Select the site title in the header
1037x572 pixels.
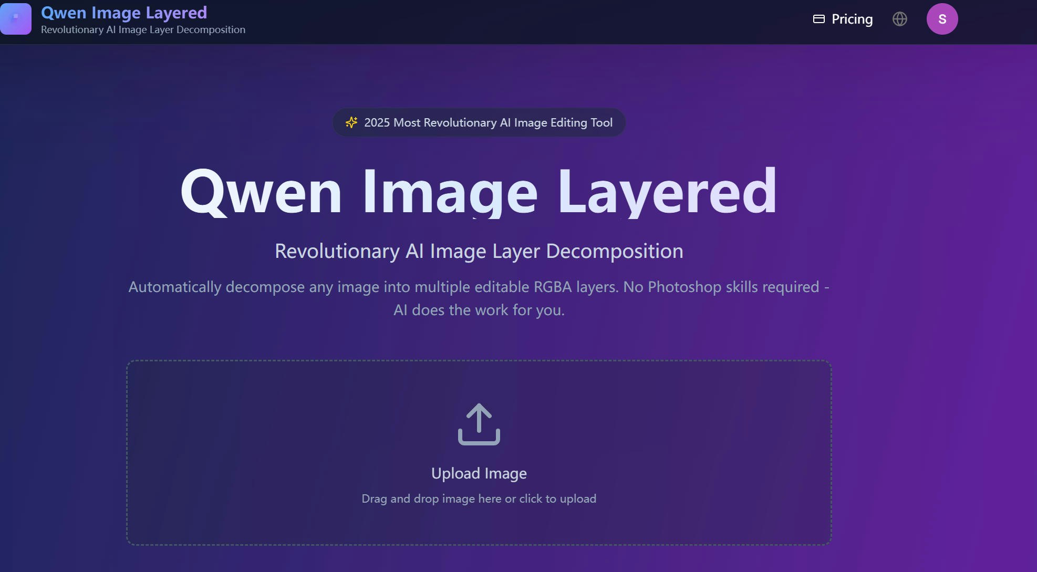pos(124,12)
